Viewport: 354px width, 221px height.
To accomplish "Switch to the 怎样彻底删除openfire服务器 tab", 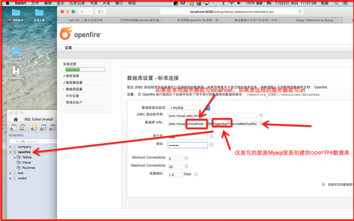I will pos(142,20).
